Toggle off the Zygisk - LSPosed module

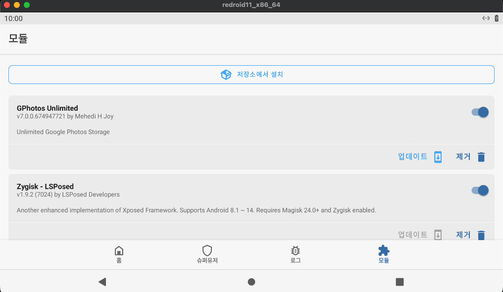click(x=480, y=190)
